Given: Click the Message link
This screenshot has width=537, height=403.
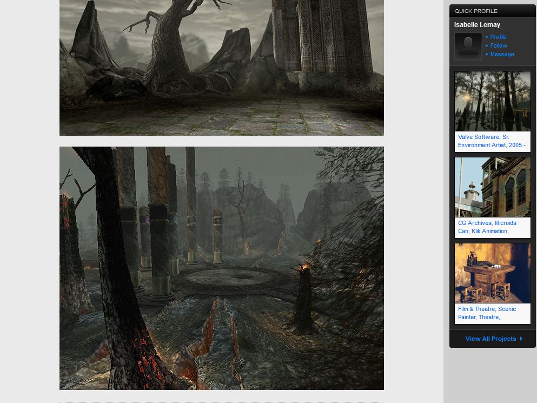Looking at the screenshot, I should 502,54.
